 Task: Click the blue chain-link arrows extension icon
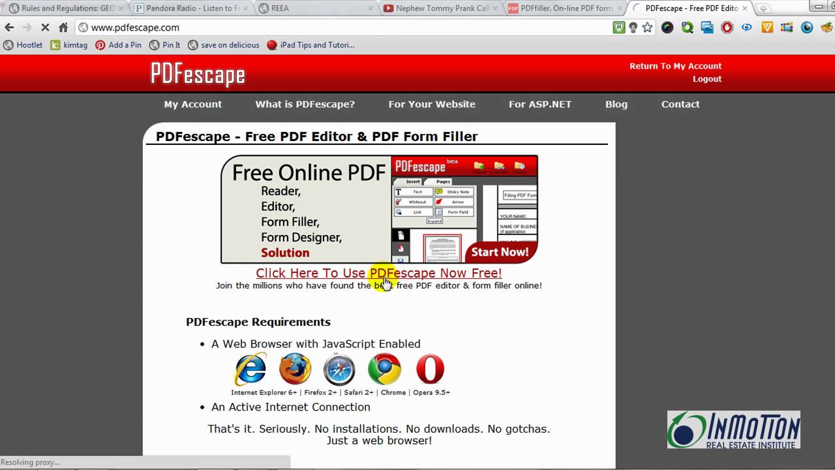click(747, 27)
